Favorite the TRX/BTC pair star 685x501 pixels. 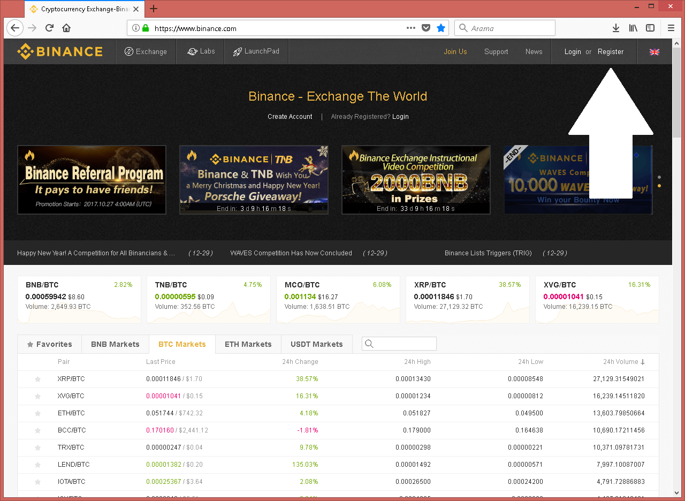37,447
